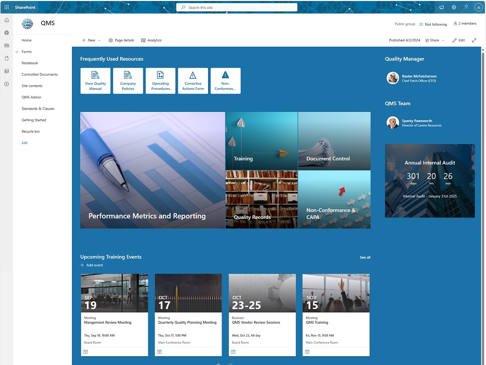Open the Quality Records hero tile
486x365 pixels.
tap(261, 199)
